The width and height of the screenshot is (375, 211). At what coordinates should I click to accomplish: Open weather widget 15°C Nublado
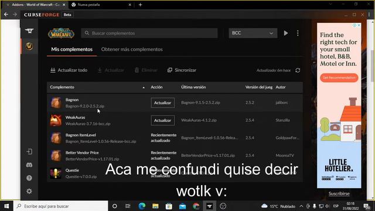pyautogui.click(x=278, y=206)
